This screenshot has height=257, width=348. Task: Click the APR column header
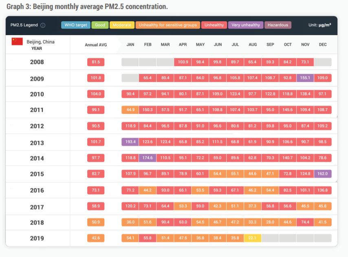click(x=183, y=44)
